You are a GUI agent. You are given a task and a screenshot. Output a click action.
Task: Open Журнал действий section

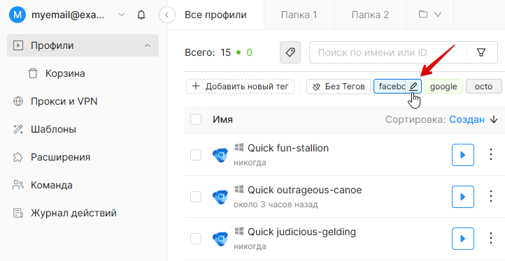pos(73,213)
